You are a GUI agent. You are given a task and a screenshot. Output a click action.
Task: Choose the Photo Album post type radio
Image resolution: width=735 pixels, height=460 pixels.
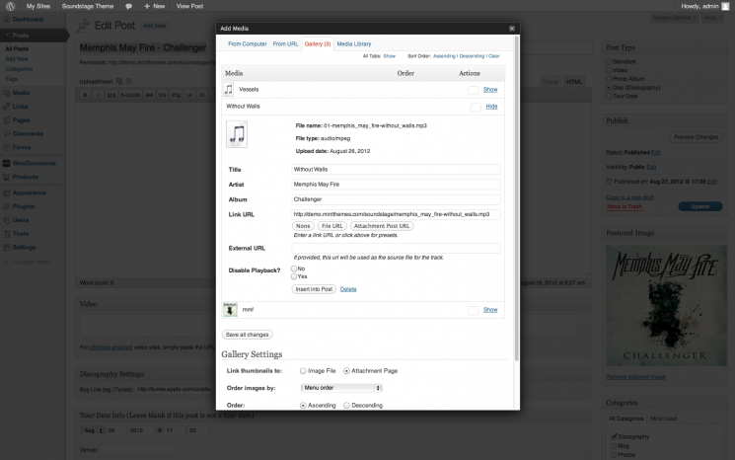click(609, 79)
